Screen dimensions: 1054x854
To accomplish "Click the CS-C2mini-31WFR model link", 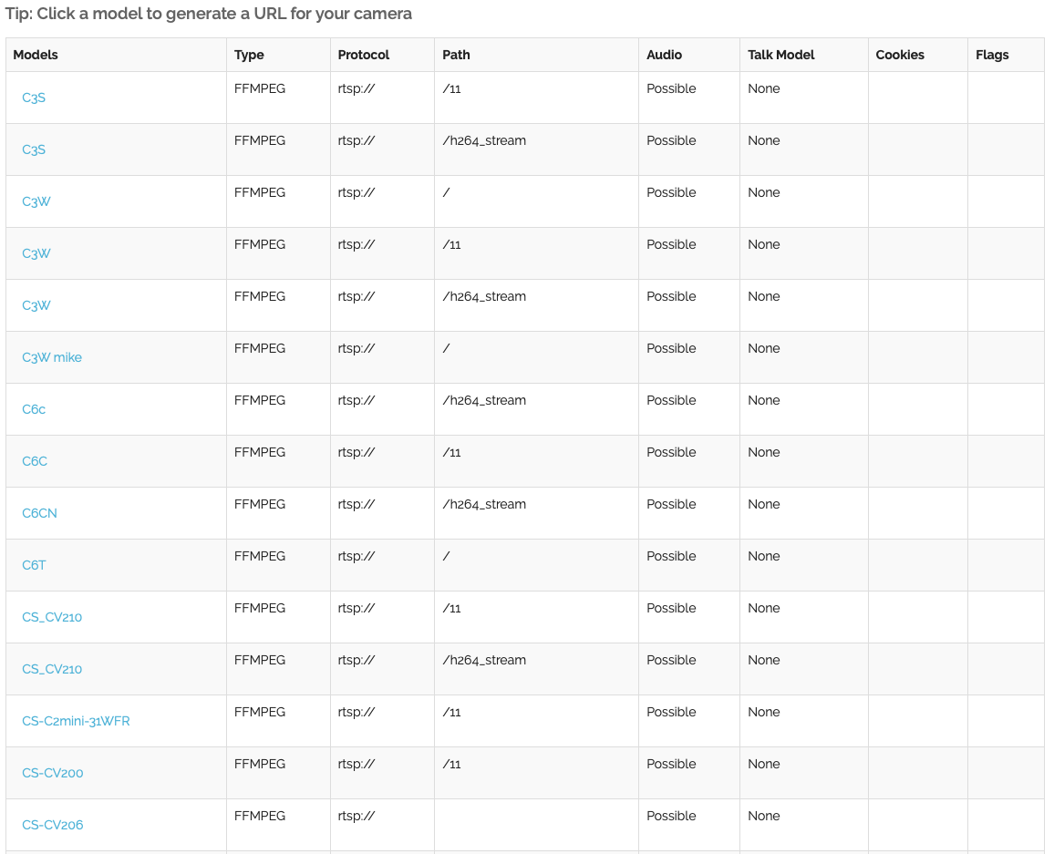I will [76, 721].
